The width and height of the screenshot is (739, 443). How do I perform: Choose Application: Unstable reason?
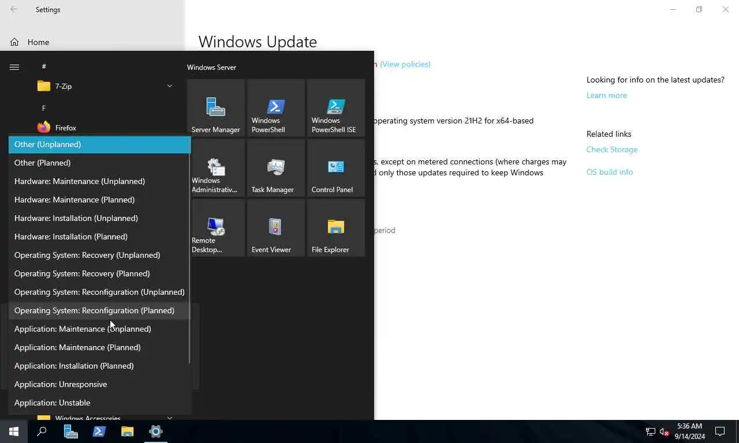[99, 403]
